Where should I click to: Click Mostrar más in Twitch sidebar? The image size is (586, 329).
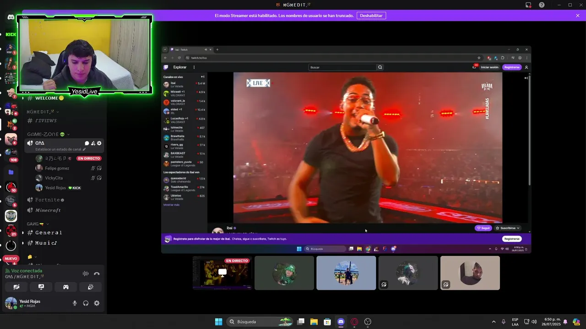pyautogui.click(x=171, y=205)
